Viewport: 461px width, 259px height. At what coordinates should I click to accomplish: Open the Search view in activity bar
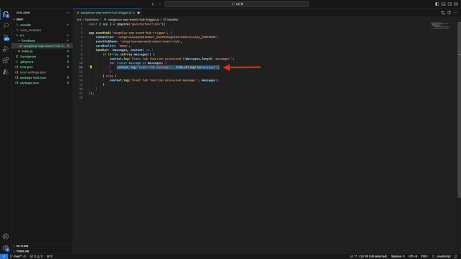click(6, 26)
